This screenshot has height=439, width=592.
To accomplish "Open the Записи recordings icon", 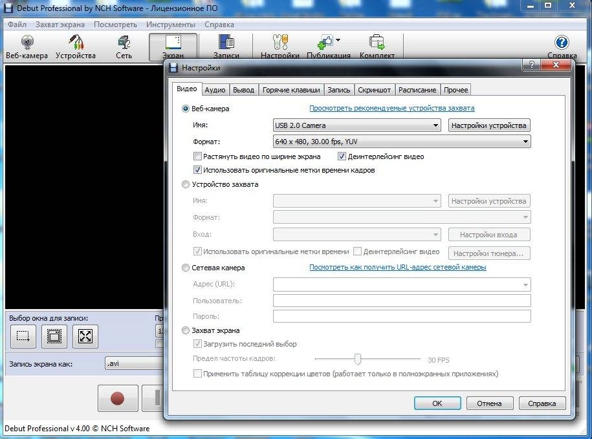I will coord(226,47).
